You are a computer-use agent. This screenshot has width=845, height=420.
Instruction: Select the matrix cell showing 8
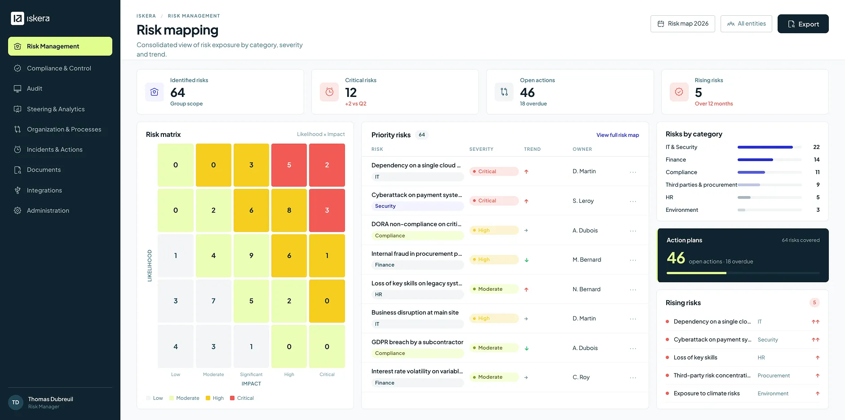[x=289, y=210]
